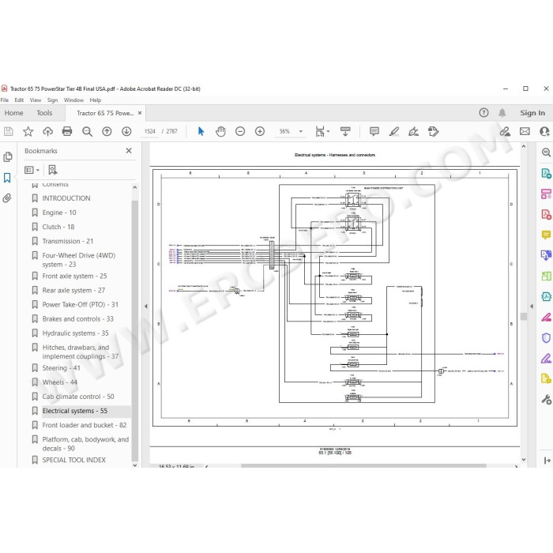Open the find text magnifier
The height and width of the screenshot is (553, 553).
pos(87,132)
